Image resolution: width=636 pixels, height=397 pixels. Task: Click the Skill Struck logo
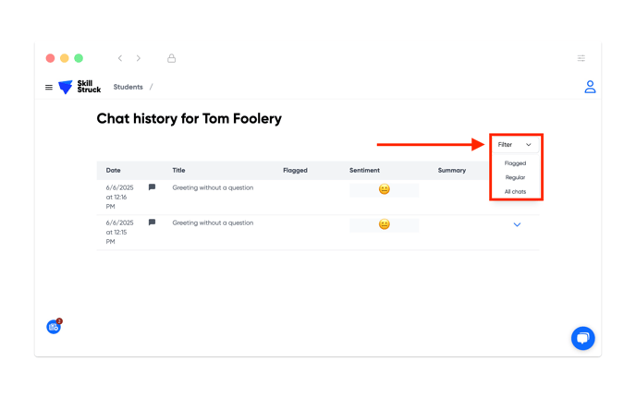[79, 87]
